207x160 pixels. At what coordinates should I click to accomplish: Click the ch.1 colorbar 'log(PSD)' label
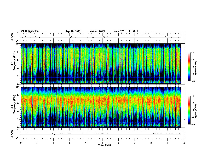(x=196, y=68)
